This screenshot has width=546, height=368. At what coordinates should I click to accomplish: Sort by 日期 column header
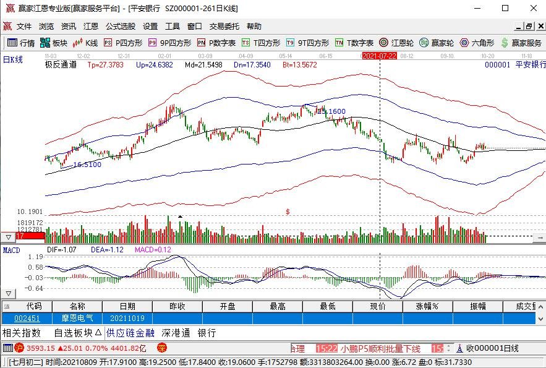(127, 306)
